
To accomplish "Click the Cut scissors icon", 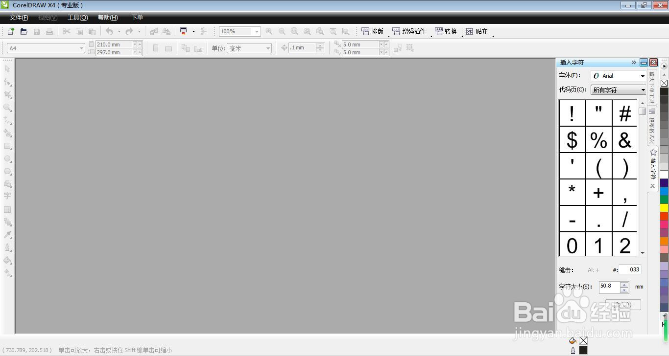I will pos(67,31).
